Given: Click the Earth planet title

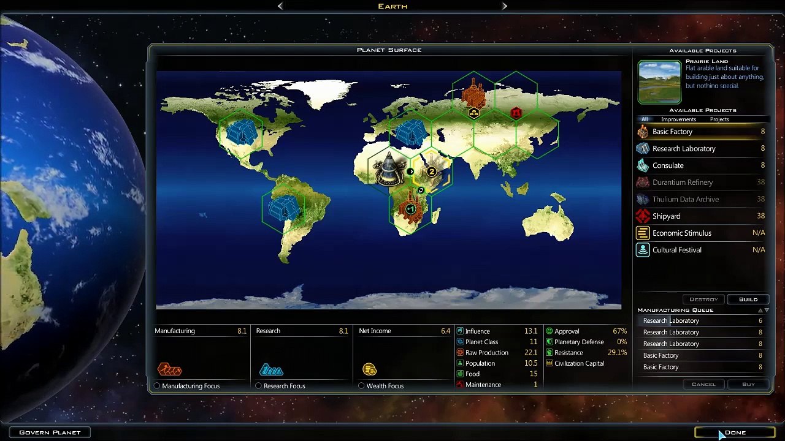Looking at the screenshot, I should coord(392,6).
